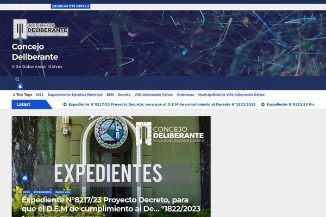Click the arrow icon before Expediente N°8215/23 ticker

click(263, 105)
